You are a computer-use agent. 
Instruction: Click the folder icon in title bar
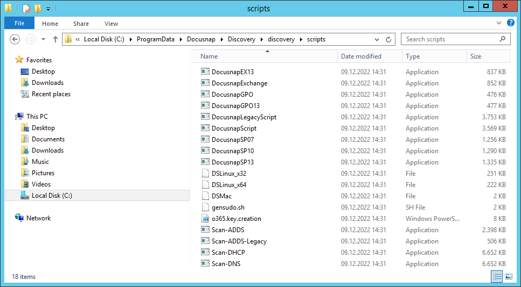(9, 8)
